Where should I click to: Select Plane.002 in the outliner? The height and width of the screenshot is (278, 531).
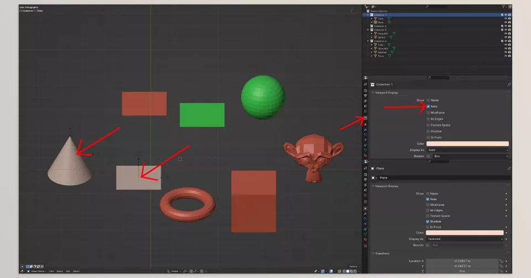tap(383, 49)
